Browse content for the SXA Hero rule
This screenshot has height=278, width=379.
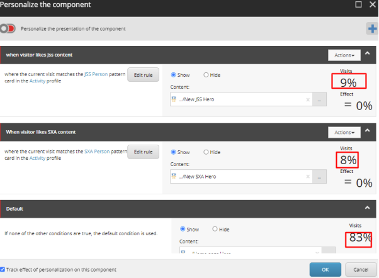pyautogui.click(x=320, y=177)
